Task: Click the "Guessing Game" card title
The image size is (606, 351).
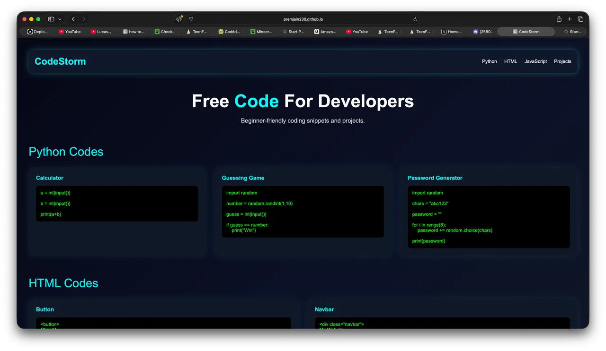Action: click(243, 178)
